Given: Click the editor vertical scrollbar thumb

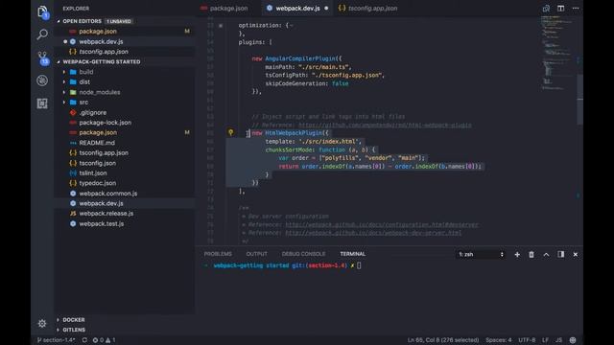Looking at the screenshot, I should pyautogui.click(x=579, y=100).
